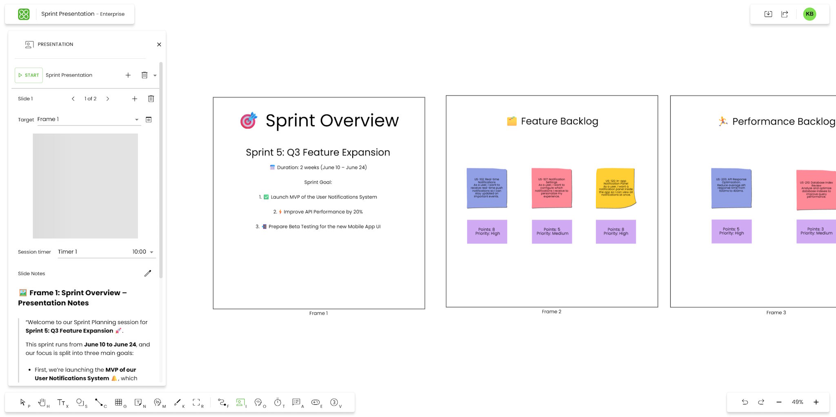Select the hand pan tool

pos(42,402)
